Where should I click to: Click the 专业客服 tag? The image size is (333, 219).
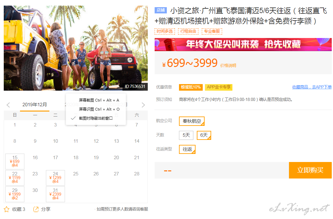212,31
